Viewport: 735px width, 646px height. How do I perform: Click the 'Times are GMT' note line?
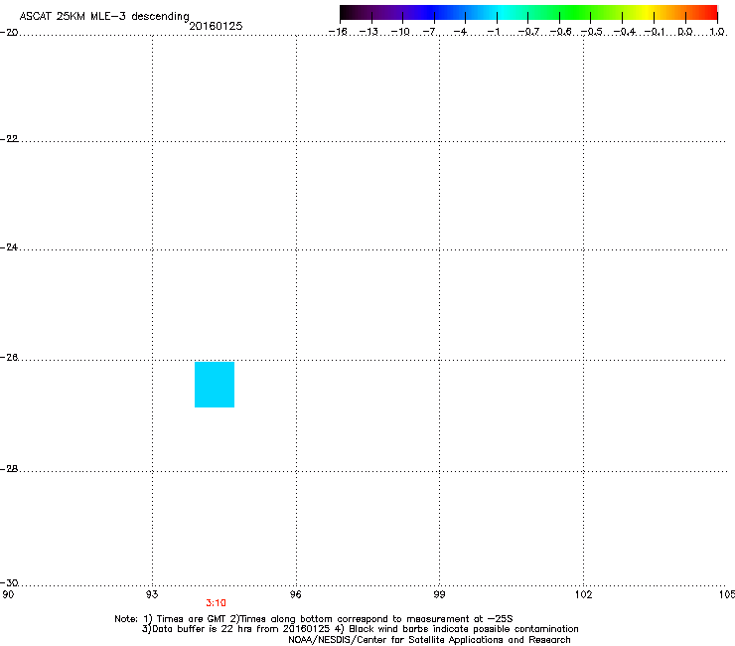[x=314, y=619]
